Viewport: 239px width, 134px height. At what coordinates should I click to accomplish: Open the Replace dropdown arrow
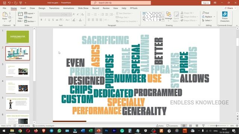[x=214, y=17]
